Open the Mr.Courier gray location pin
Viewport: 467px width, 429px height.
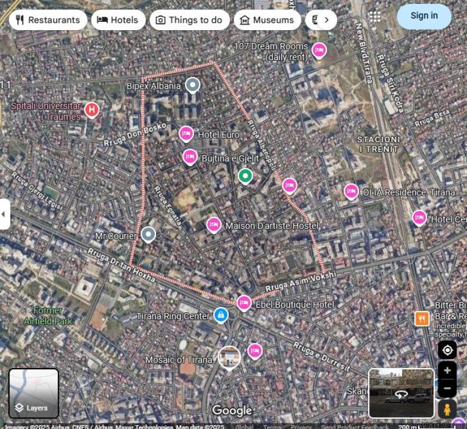(148, 235)
